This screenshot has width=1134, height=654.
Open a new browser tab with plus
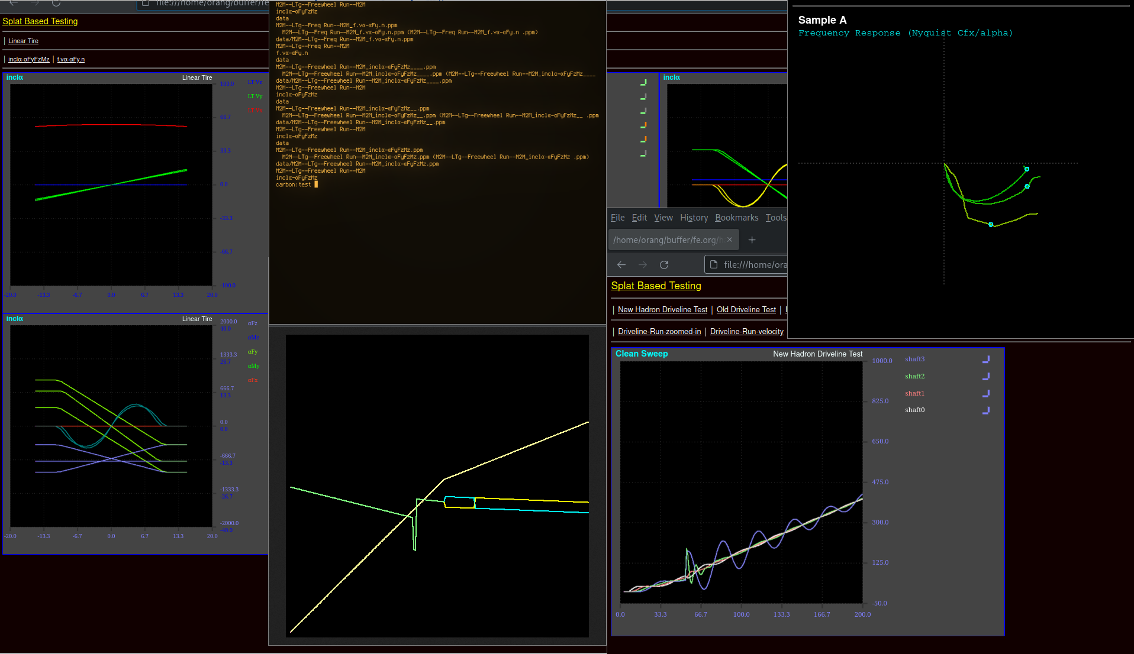(x=752, y=239)
